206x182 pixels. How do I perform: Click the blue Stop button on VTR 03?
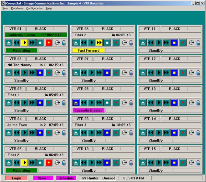pyautogui.click(x=40, y=102)
